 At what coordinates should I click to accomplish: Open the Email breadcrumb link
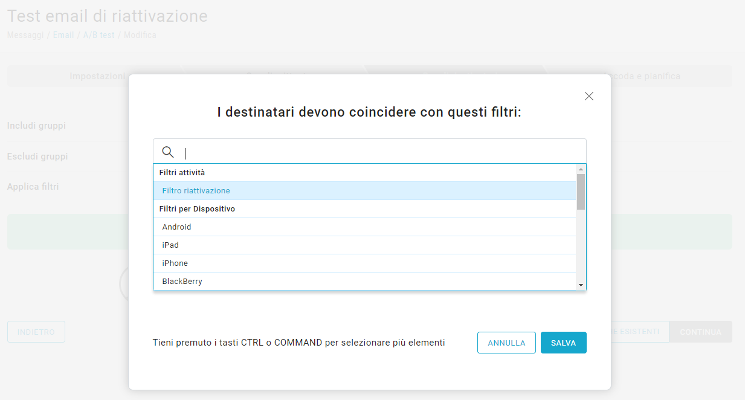(x=63, y=35)
